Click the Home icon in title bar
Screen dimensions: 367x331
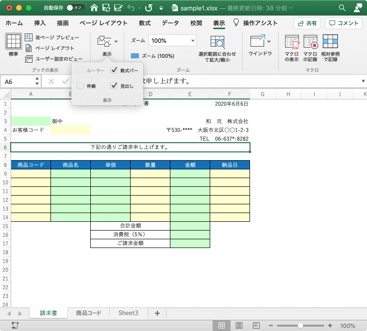coord(94,8)
